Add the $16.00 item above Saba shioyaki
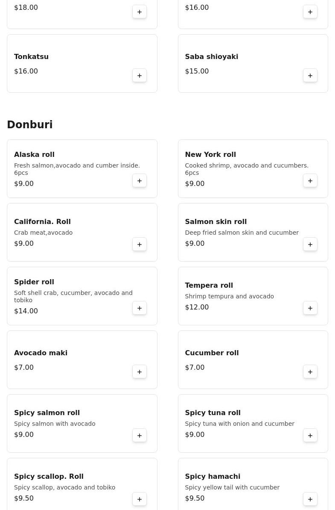 point(310,12)
